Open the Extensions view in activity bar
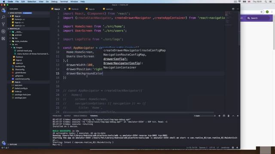The image size is (275, 154). coord(3,38)
